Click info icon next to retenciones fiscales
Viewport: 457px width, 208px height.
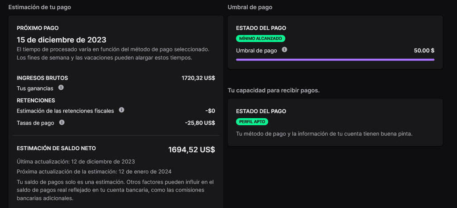[121, 110]
